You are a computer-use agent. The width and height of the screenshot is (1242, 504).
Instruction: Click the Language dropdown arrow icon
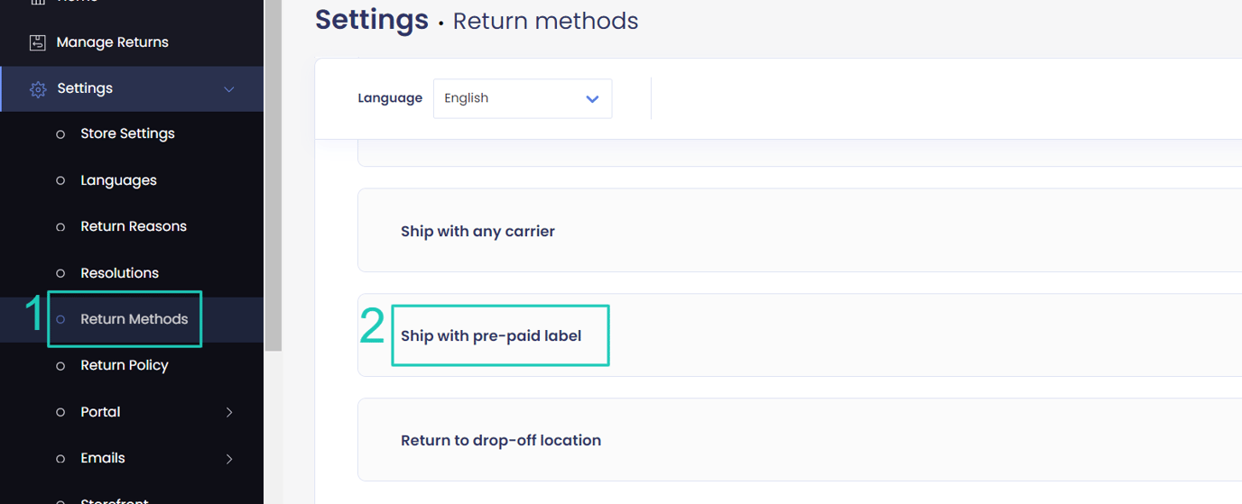(592, 99)
